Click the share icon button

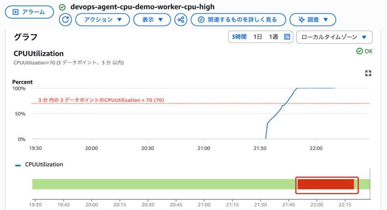(181, 20)
